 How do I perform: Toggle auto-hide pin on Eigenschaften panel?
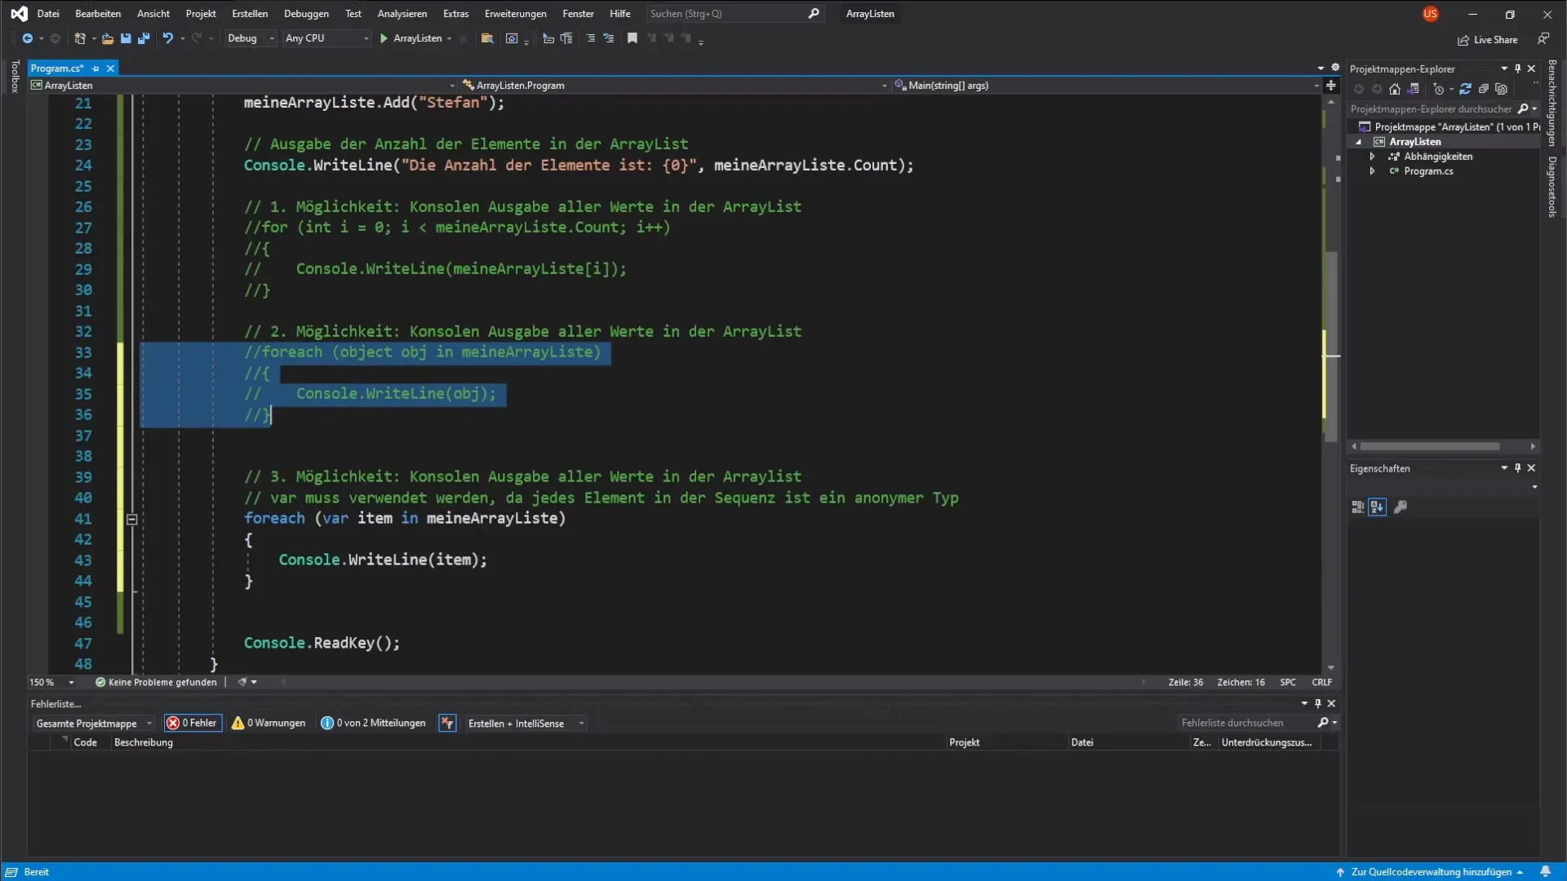click(1518, 468)
